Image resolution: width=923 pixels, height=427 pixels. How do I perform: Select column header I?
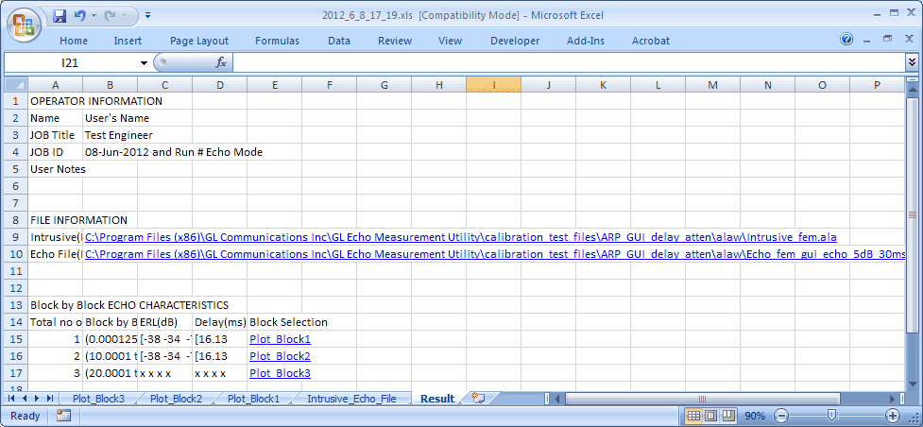[x=493, y=85]
